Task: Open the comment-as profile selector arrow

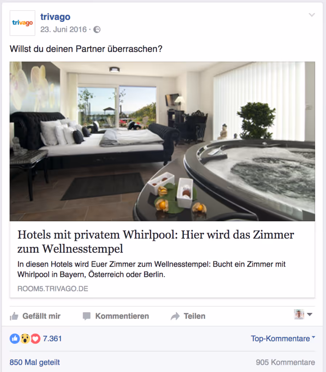Action: (310, 315)
